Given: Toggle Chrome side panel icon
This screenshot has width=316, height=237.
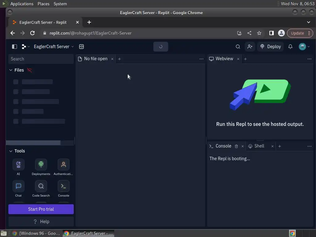Looking at the screenshot, I should pos(272,33).
